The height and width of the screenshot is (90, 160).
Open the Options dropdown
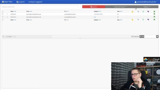point(147,7)
